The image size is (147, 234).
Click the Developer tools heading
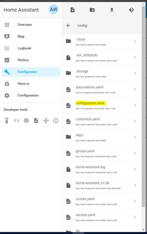click(x=16, y=110)
